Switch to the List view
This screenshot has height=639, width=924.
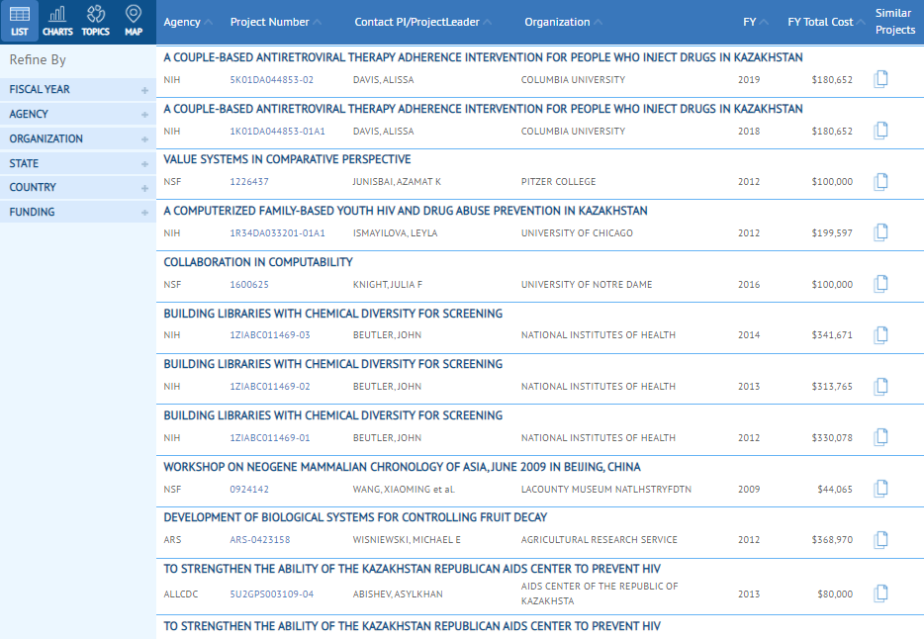pos(20,21)
